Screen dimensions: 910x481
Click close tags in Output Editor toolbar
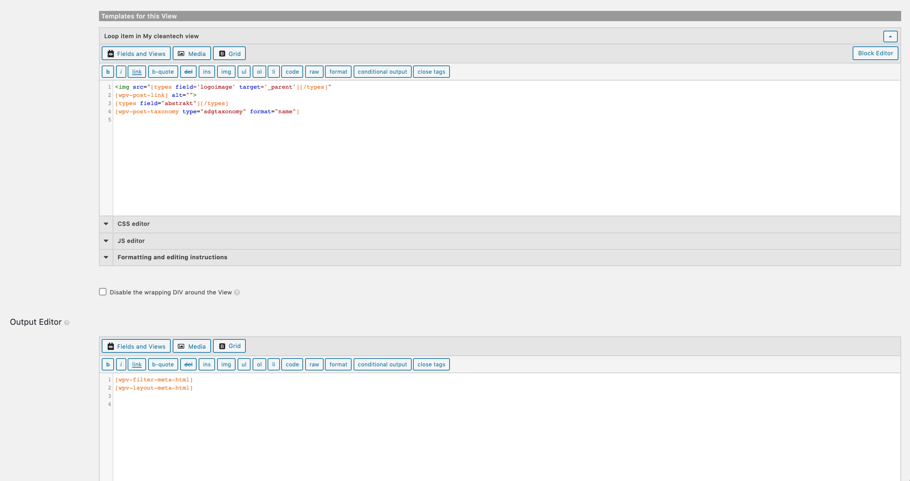431,364
